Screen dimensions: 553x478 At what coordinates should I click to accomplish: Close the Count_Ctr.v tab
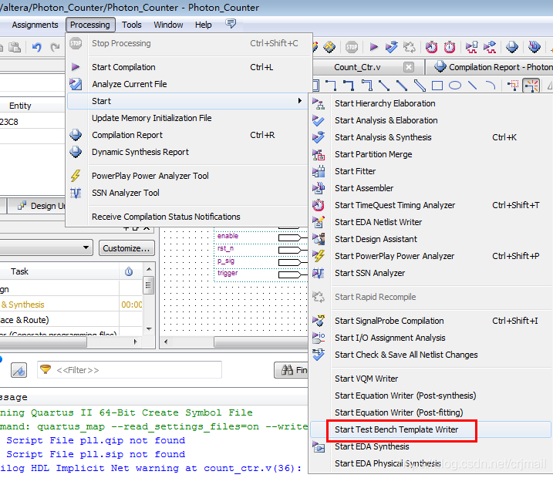coord(409,67)
